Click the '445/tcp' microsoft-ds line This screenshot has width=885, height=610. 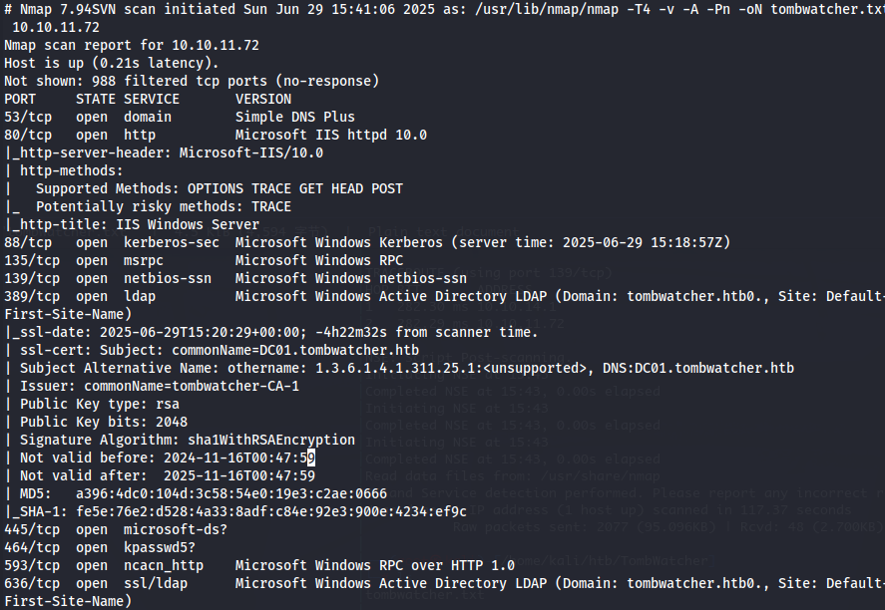pyautogui.click(x=116, y=529)
